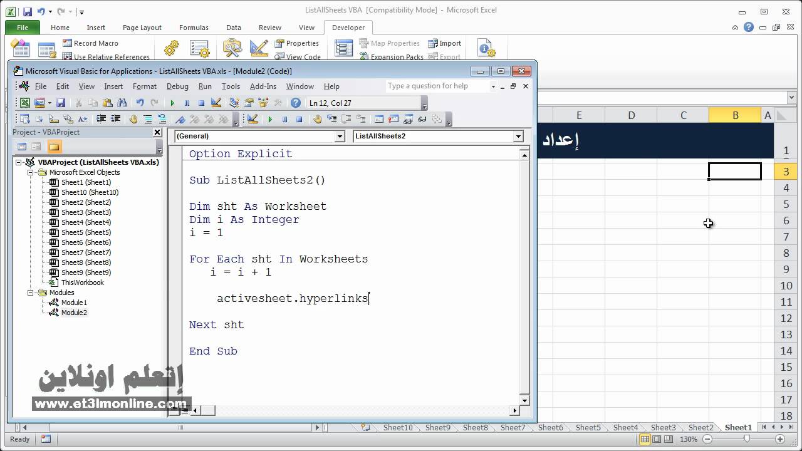Open Insert controls dropdown in Excel ribbon
Viewport: 802px width, 451px height.
[232, 49]
